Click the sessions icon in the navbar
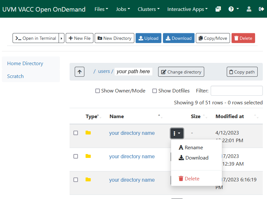The image size is (267, 199). point(218,9)
